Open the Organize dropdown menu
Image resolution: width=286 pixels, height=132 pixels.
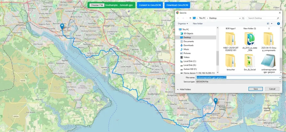(x=183, y=24)
